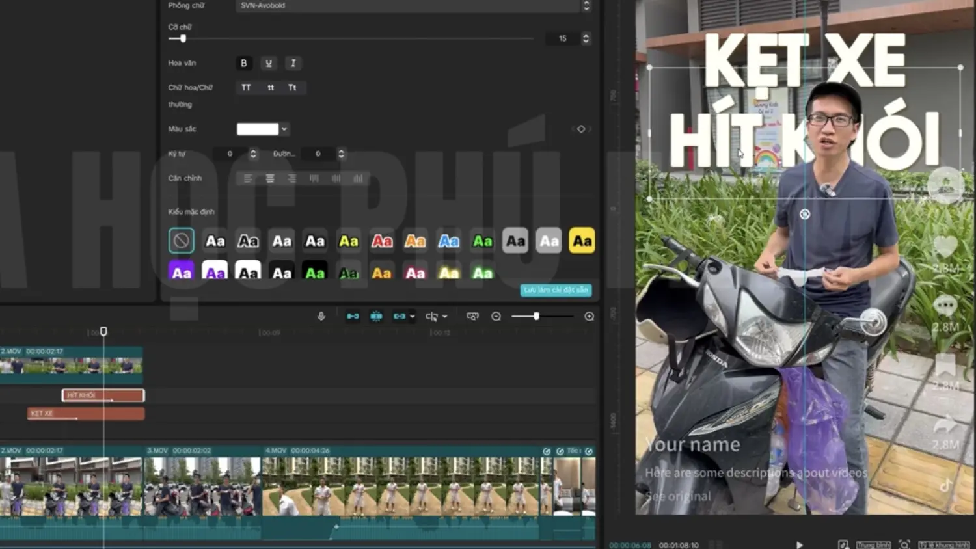The height and width of the screenshot is (549, 976).
Task: Select the center text alignment icon
Action: 270,178
